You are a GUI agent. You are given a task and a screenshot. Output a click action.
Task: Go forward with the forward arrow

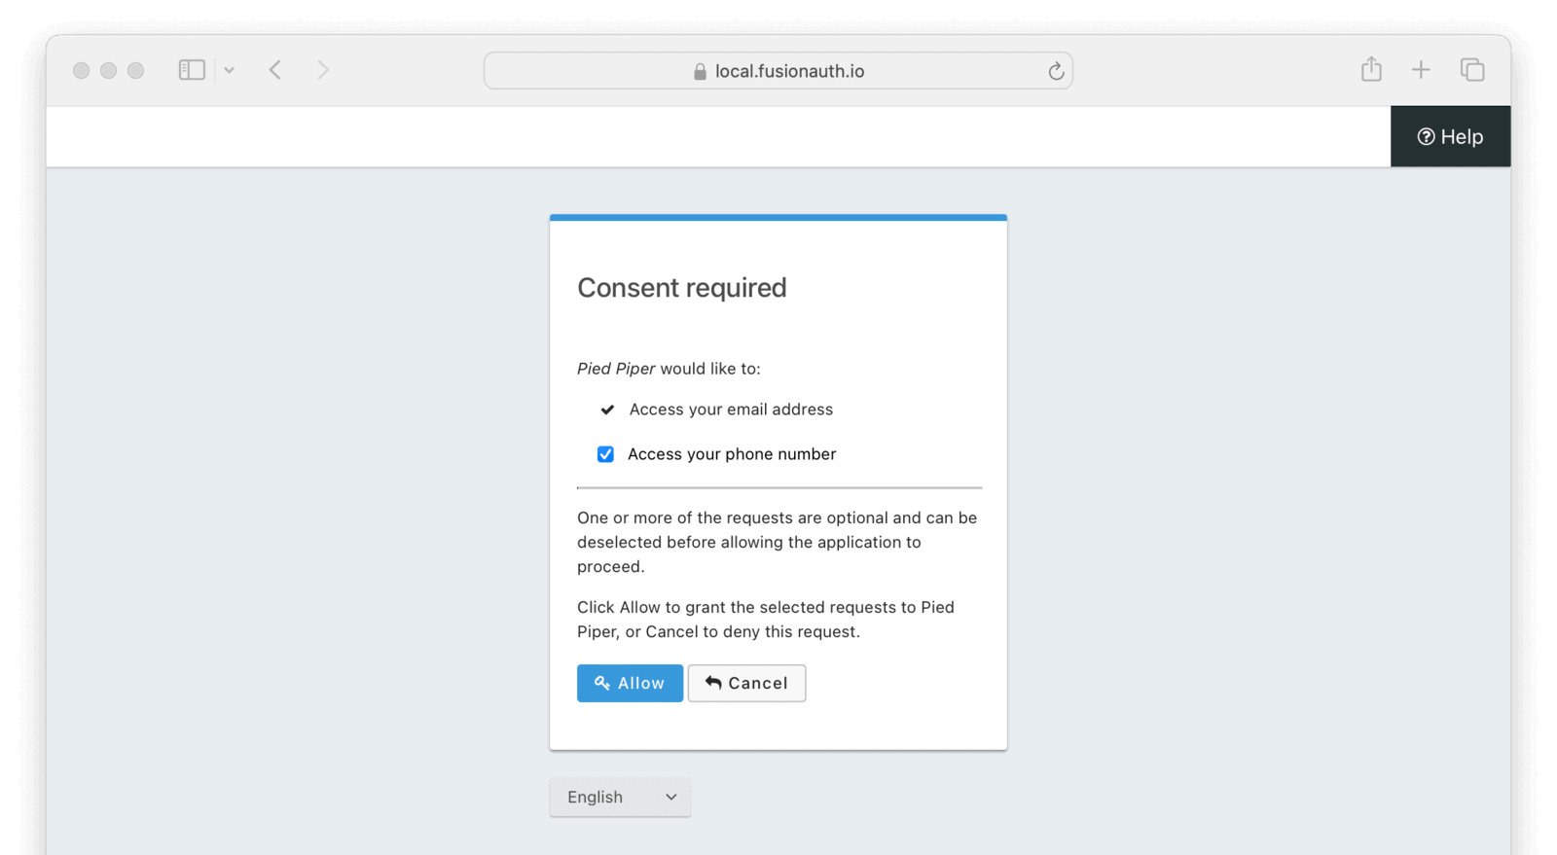pyautogui.click(x=323, y=70)
